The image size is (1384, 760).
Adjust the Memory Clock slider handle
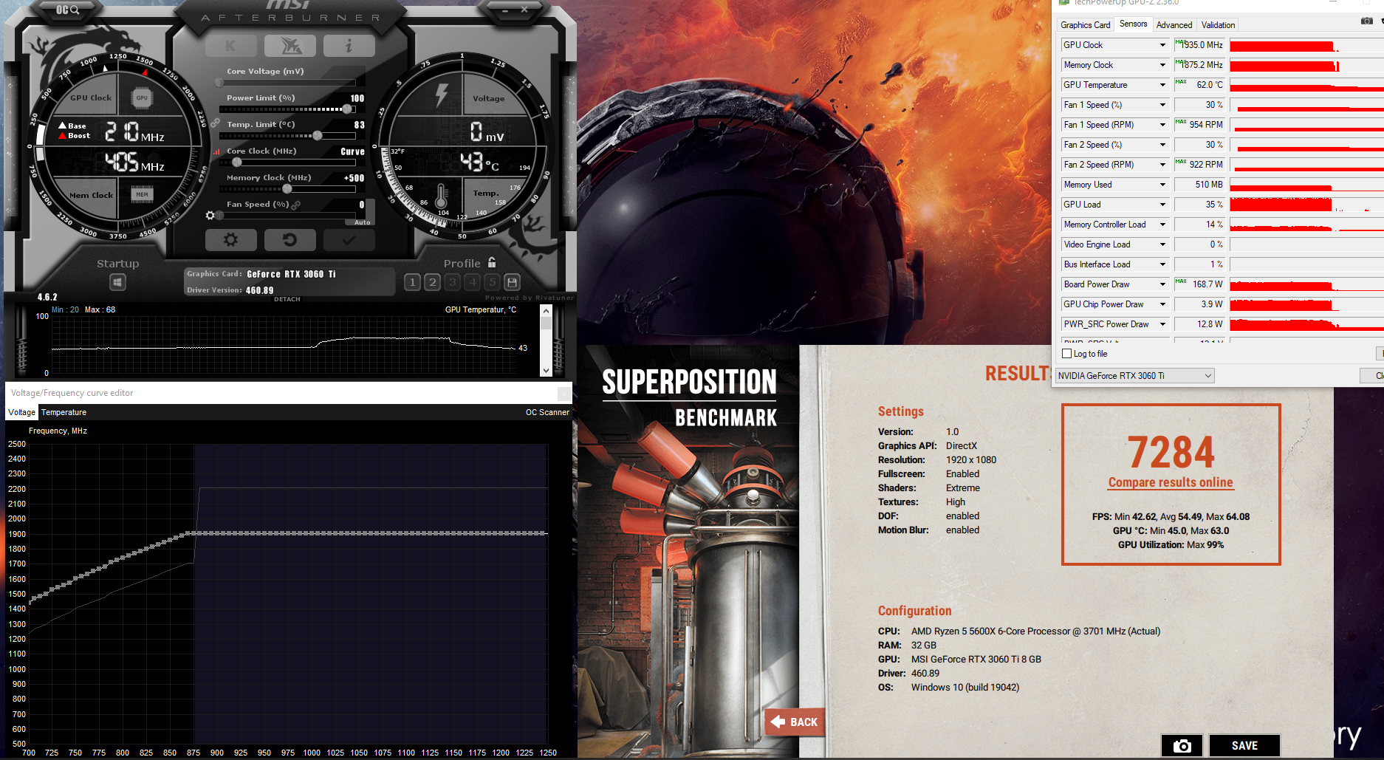(287, 188)
